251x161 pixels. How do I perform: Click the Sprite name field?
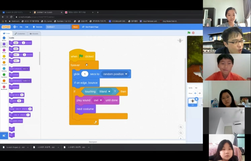tap(198, 88)
